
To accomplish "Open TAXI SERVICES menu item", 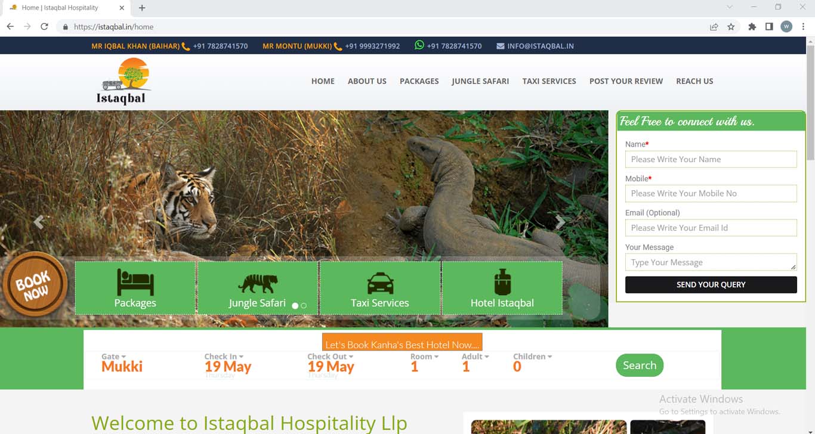I will [x=549, y=81].
